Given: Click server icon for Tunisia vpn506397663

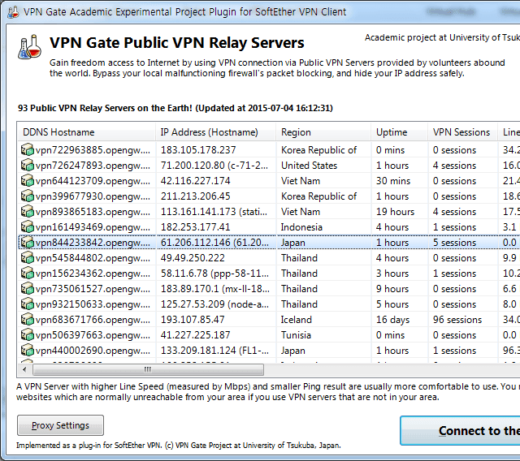Looking at the screenshot, I should coord(28,335).
